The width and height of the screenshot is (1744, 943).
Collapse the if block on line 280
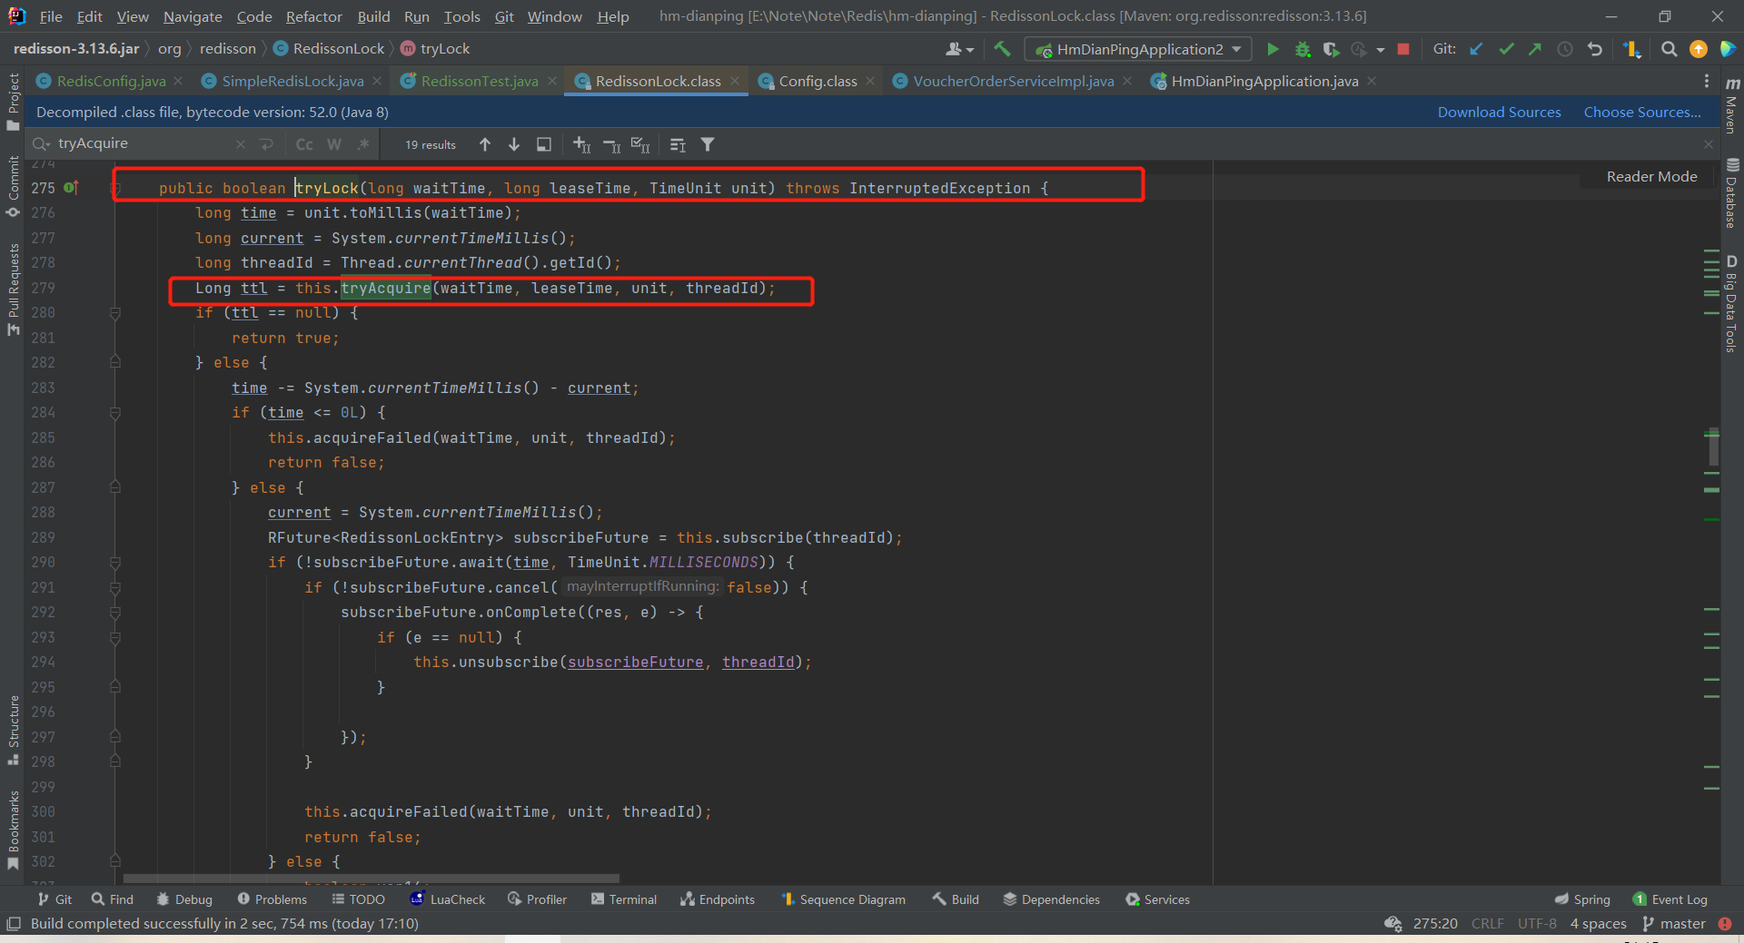pyautogui.click(x=115, y=313)
